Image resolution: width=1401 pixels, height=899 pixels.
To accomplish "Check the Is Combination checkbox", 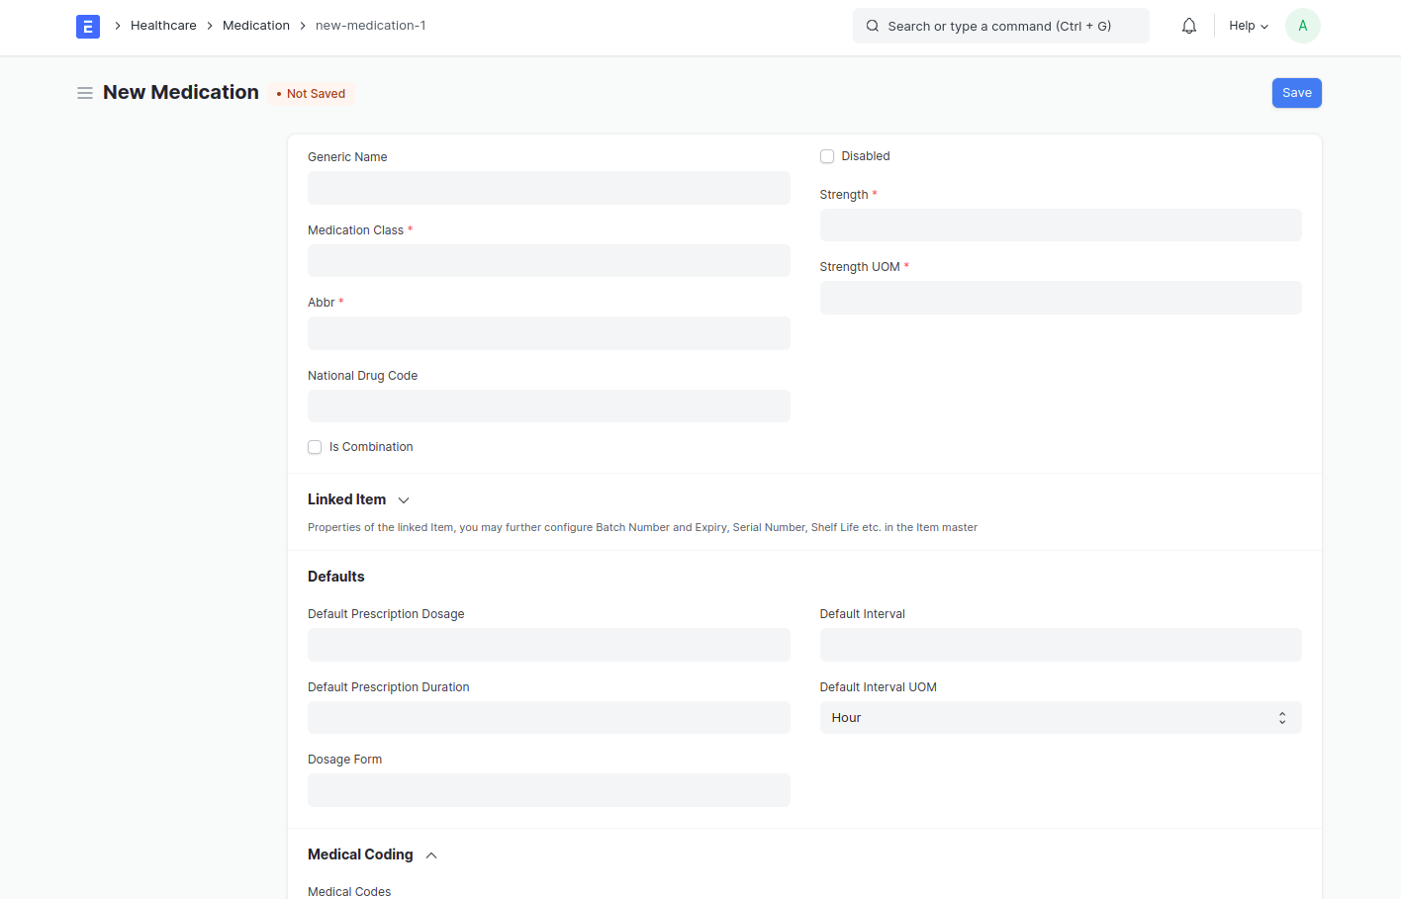I will click(x=315, y=447).
